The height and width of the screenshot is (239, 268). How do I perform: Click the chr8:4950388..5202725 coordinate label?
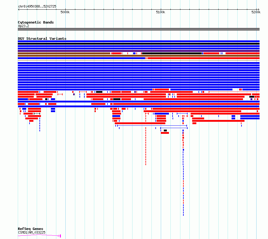(x=37, y=6)
